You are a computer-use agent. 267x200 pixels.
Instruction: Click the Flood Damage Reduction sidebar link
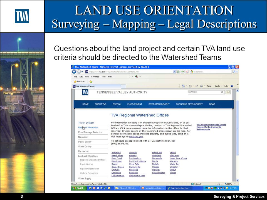(90, 132)
